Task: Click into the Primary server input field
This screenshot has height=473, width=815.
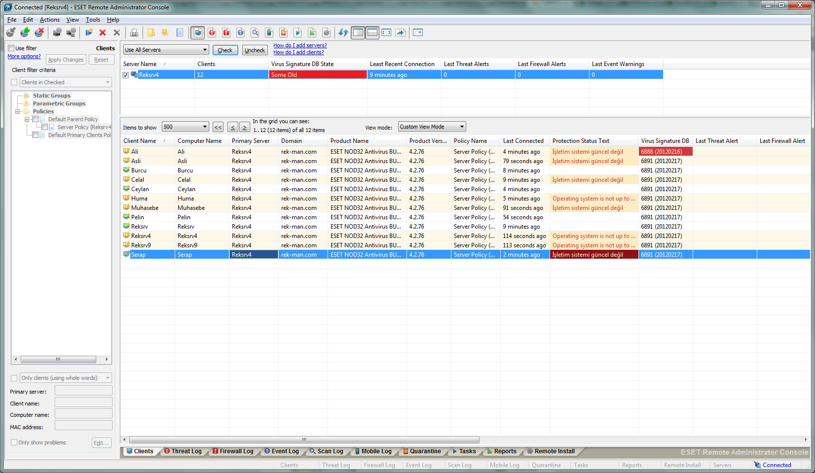Action: [83, 390]
